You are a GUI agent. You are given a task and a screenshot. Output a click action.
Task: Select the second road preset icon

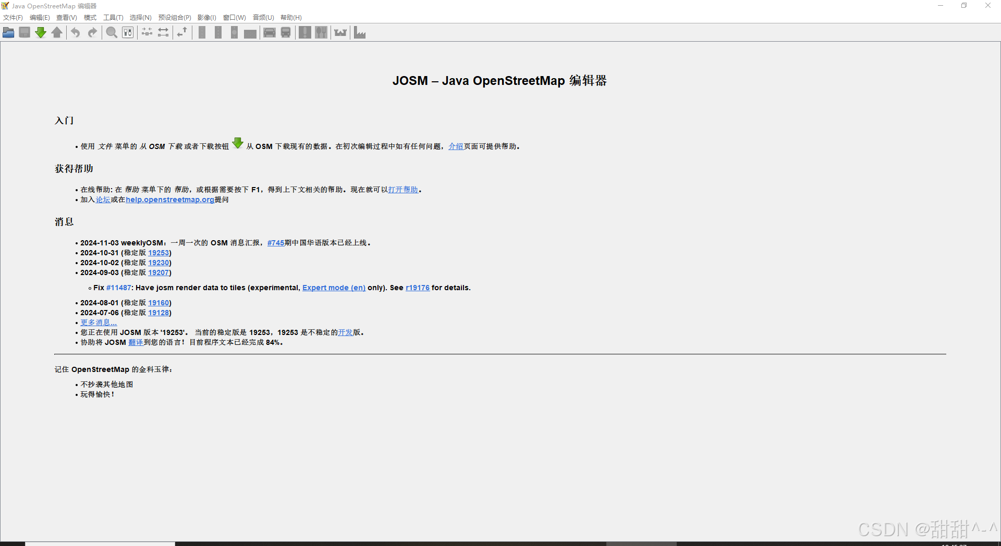[x=218, y=33]
